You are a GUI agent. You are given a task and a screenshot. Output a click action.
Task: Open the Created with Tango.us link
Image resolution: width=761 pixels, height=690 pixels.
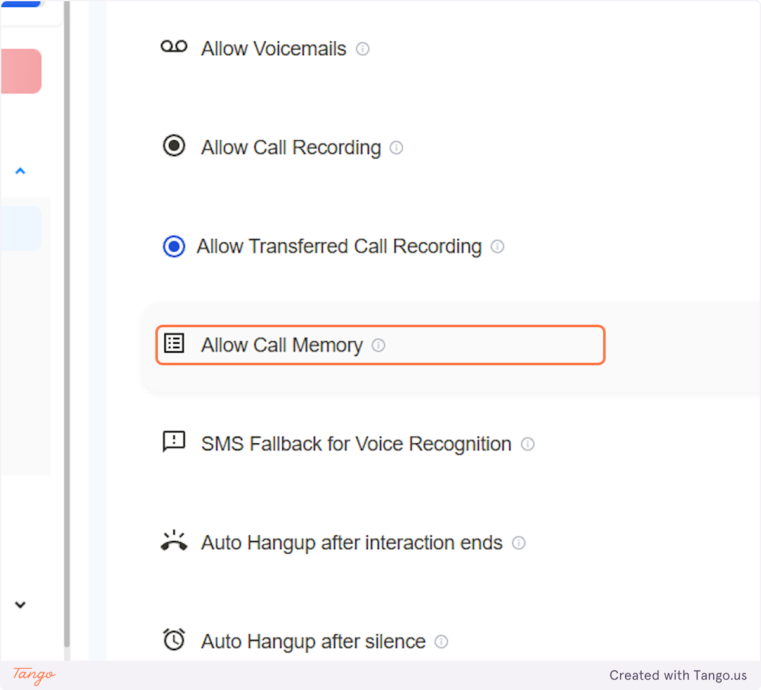(x=679, y=675)
